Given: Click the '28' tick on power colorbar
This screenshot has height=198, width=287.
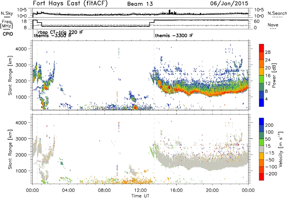Looking at the screenshot, I should (268, 52).
